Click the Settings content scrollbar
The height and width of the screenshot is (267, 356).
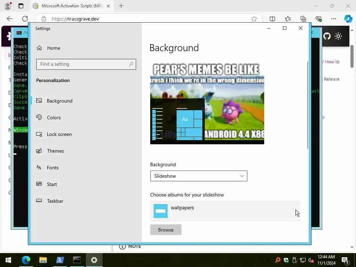tap(308, 105)
